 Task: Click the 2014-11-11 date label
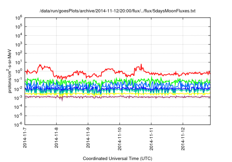151,139
